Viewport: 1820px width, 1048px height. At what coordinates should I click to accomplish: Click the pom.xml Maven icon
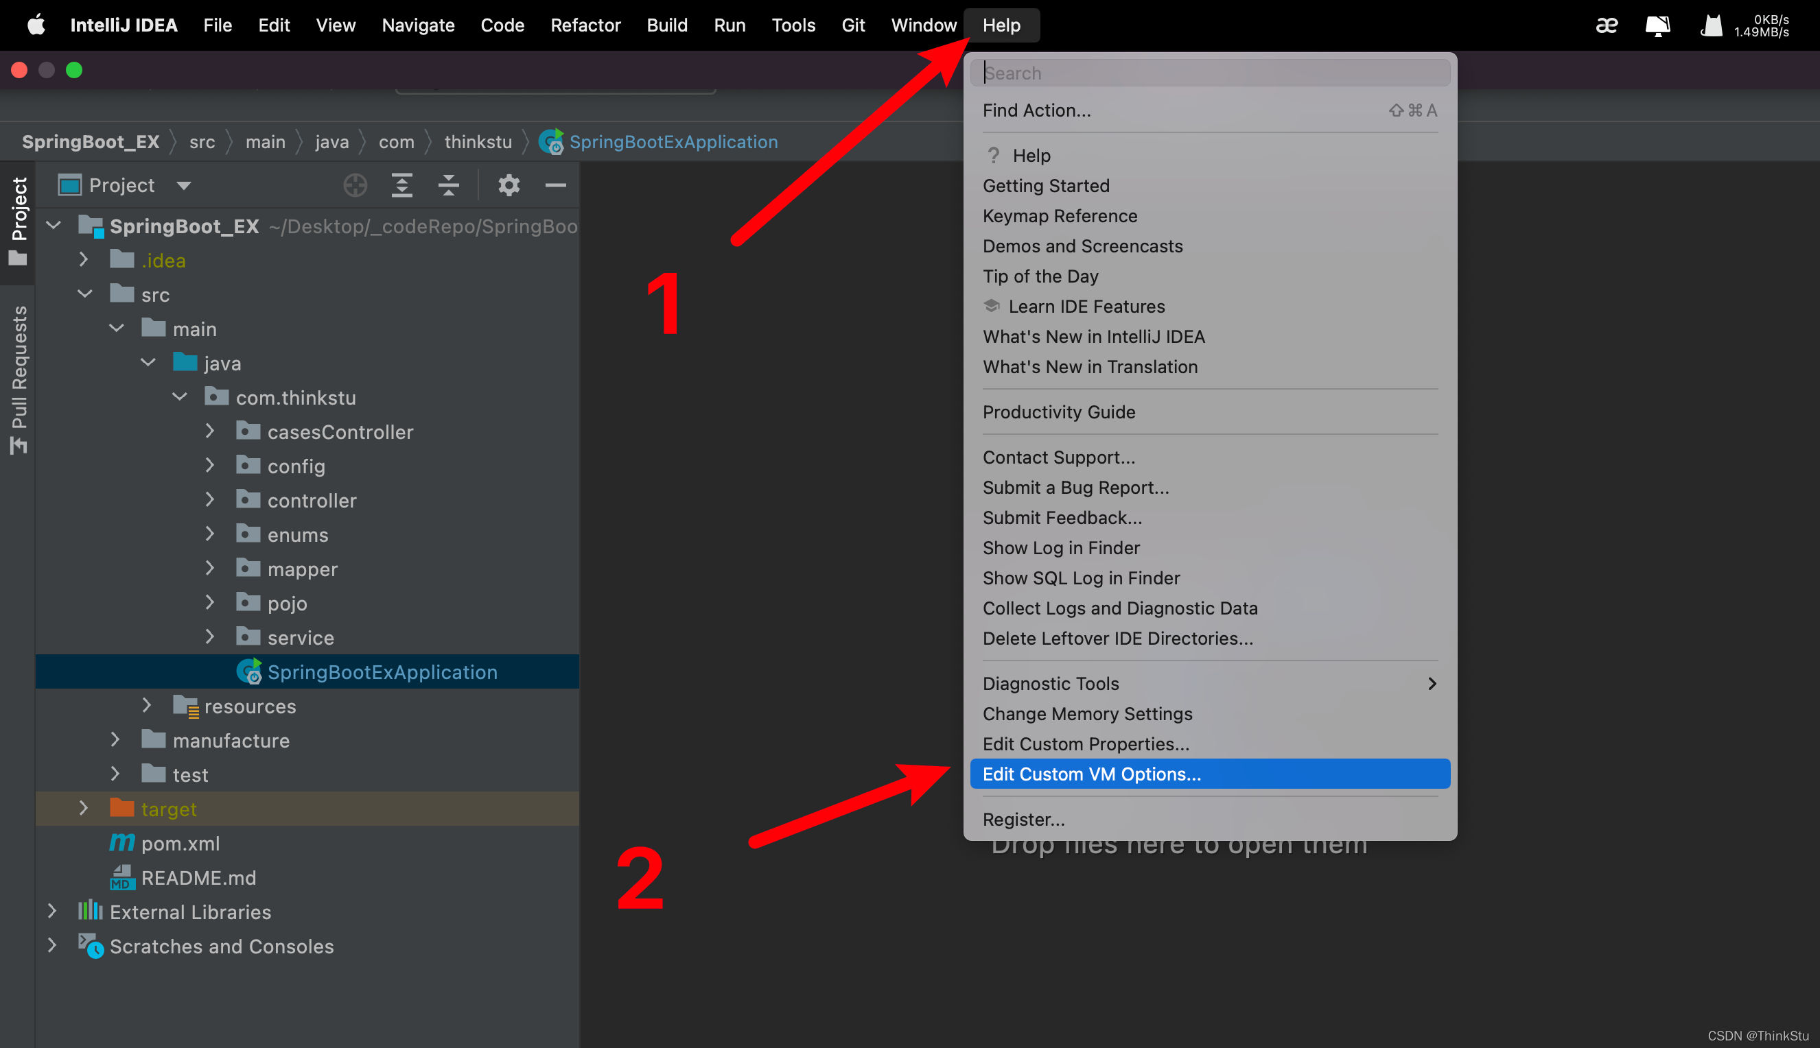[121, 842]
